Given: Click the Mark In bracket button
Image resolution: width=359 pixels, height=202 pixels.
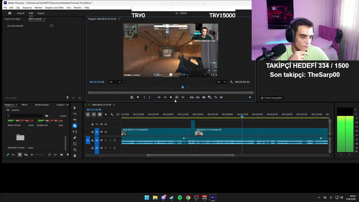Looking at the screenshot, I should click(144, 97).
